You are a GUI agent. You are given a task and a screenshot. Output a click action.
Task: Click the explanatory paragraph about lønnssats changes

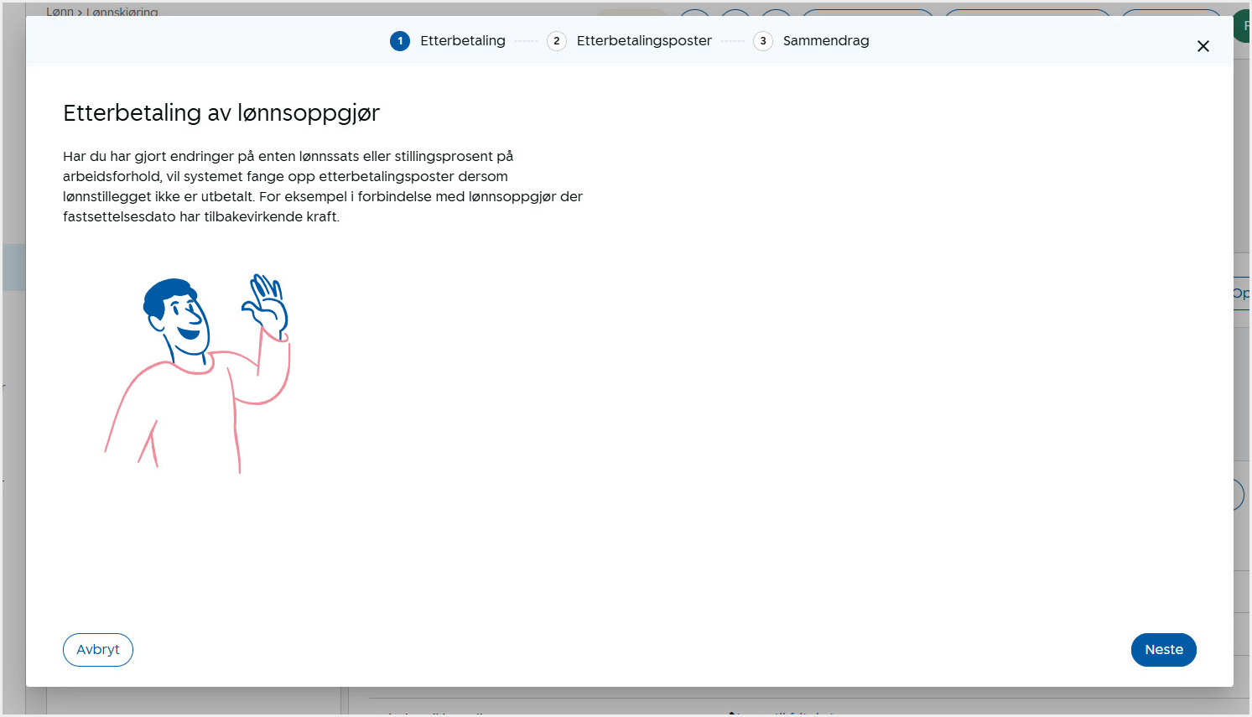coord(322,186)
